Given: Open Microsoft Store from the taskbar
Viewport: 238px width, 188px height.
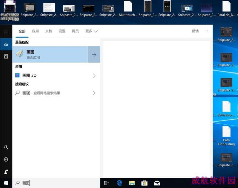Looking at the screenshot, I should click(144, 183).
